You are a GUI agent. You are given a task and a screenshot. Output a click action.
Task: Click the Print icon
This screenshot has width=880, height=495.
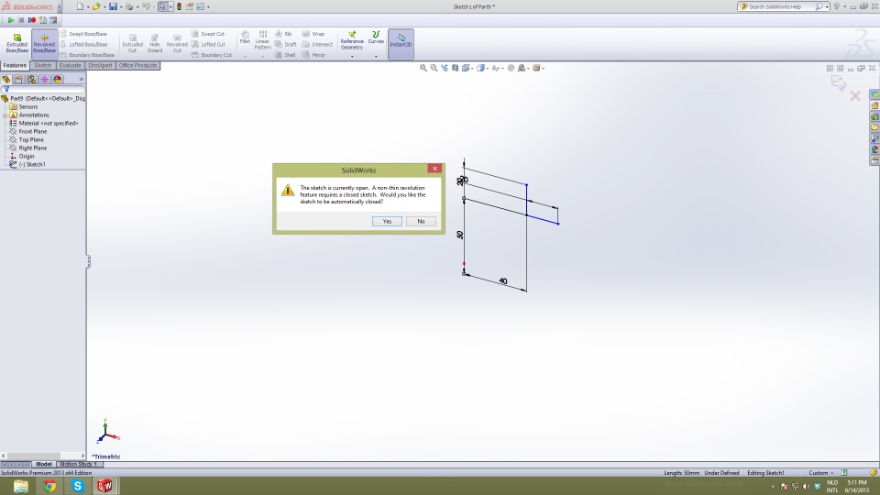pyautogui.click(x=129, y=6)
